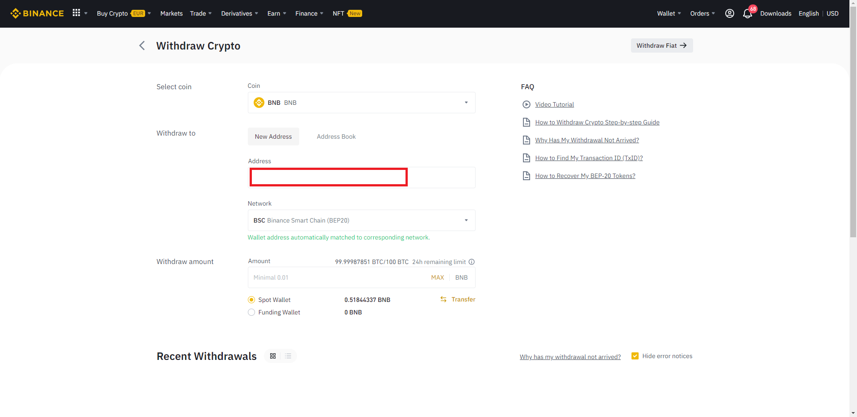857x417 pixels.
Task: Click the 24h remaining limit info icon
Action: [472, 262]
